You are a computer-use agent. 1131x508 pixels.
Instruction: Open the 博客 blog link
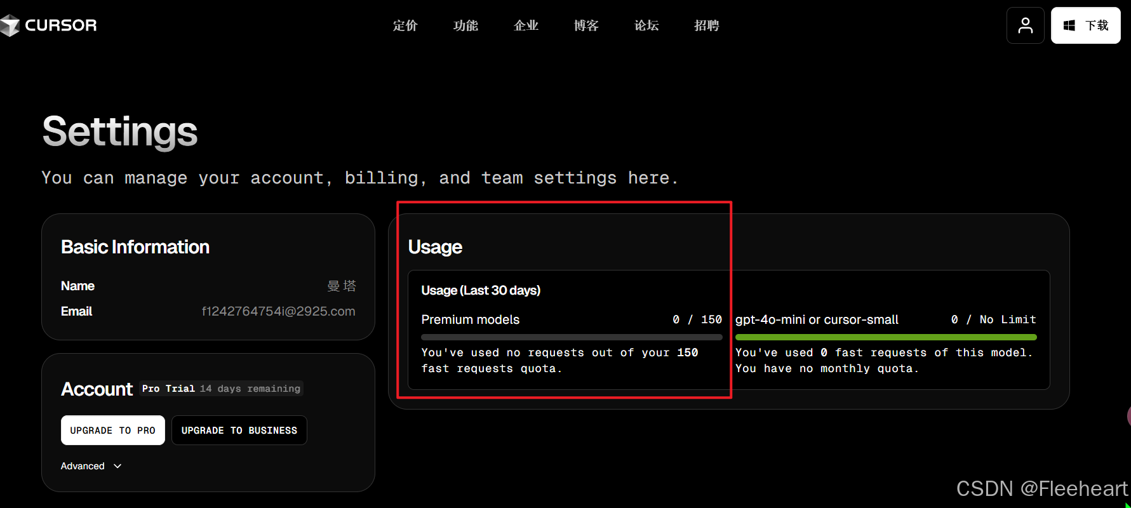(x=586, y=25)
